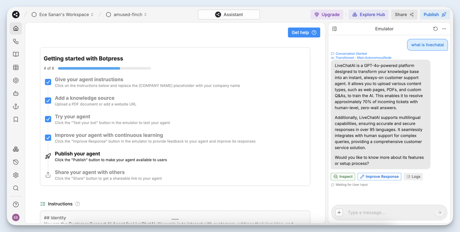Open the Tables panel from the sidebar

pos(15,67)
